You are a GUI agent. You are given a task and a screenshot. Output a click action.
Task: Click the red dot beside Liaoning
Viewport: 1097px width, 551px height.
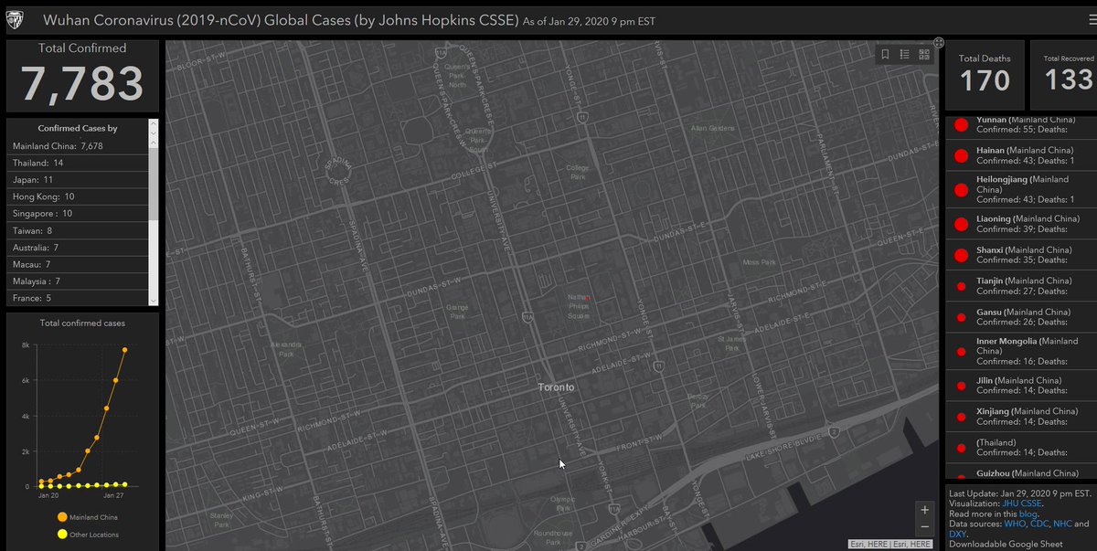coord(961,224)
